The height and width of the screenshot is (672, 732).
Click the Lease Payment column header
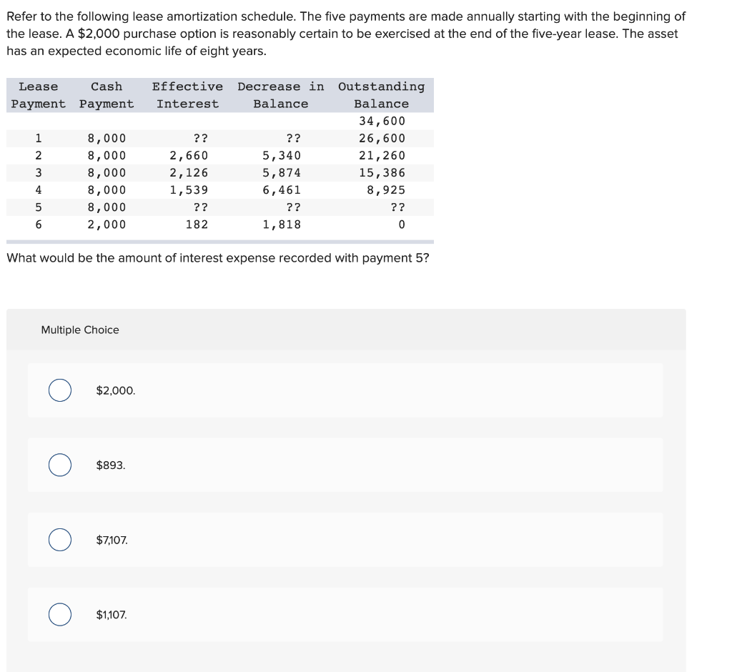coord(38,95)
